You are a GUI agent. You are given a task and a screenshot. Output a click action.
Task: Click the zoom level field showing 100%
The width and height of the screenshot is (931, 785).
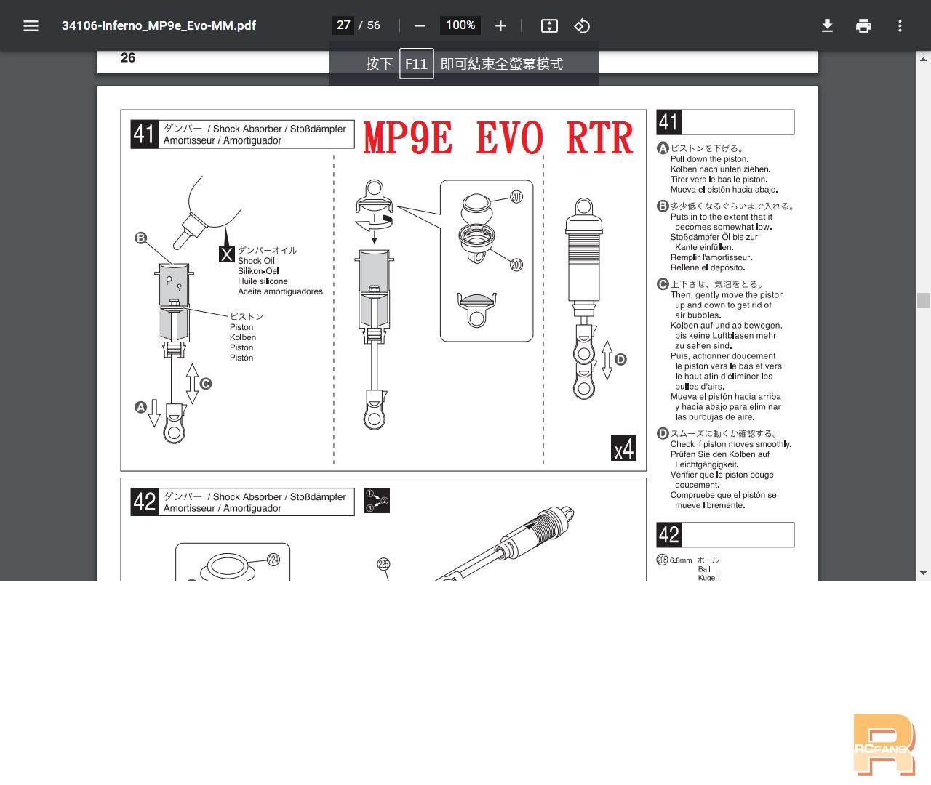[460, 25]
